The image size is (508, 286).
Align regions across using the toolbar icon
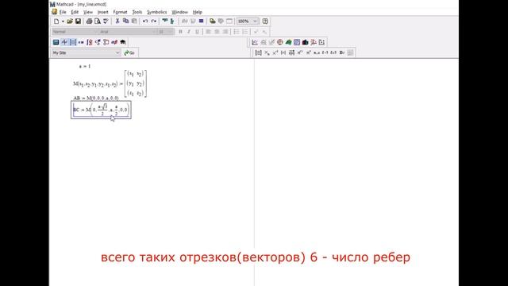[x=165, y=21]
